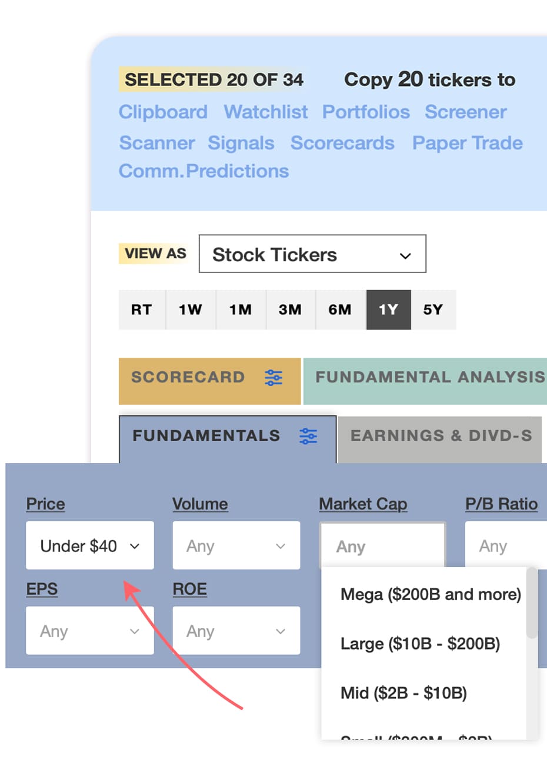Viewport: 547px width, 759px height.
Task: Select Large ($10B - $200B) market cap
Action: [x=420, y=644]
